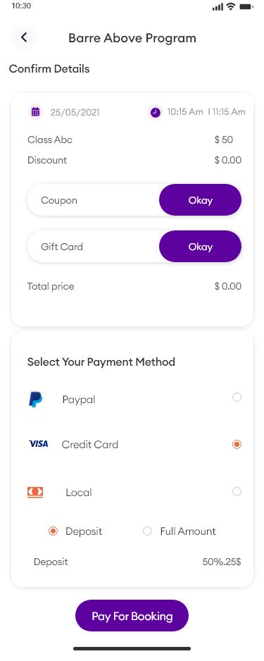The image size is (264, 661).
Task: Tap the Pay For Booking button
Action: [x=132, y=616]
